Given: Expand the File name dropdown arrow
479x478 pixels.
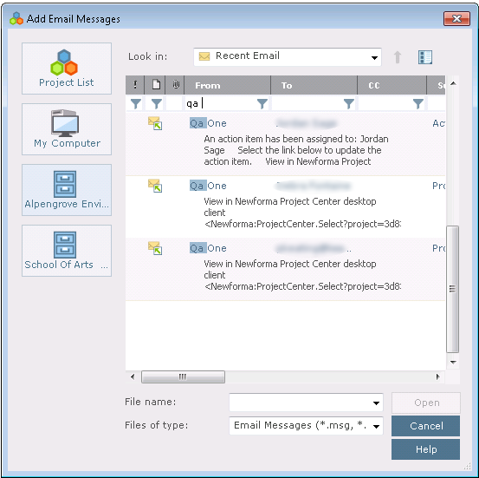Looking at the screenshot, I should point(376,403).
